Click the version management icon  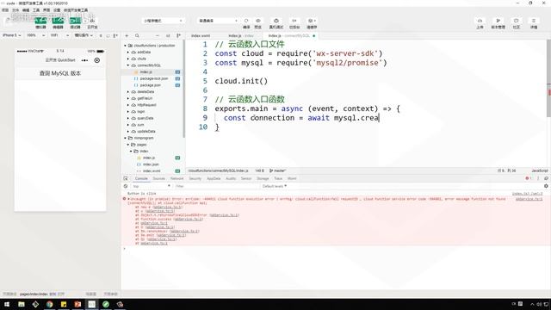point(498,21)
